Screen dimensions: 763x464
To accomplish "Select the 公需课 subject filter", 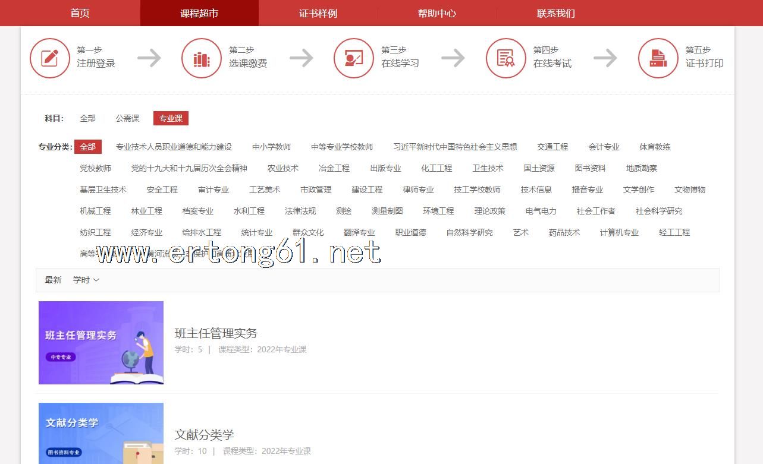I will point(127,118).
